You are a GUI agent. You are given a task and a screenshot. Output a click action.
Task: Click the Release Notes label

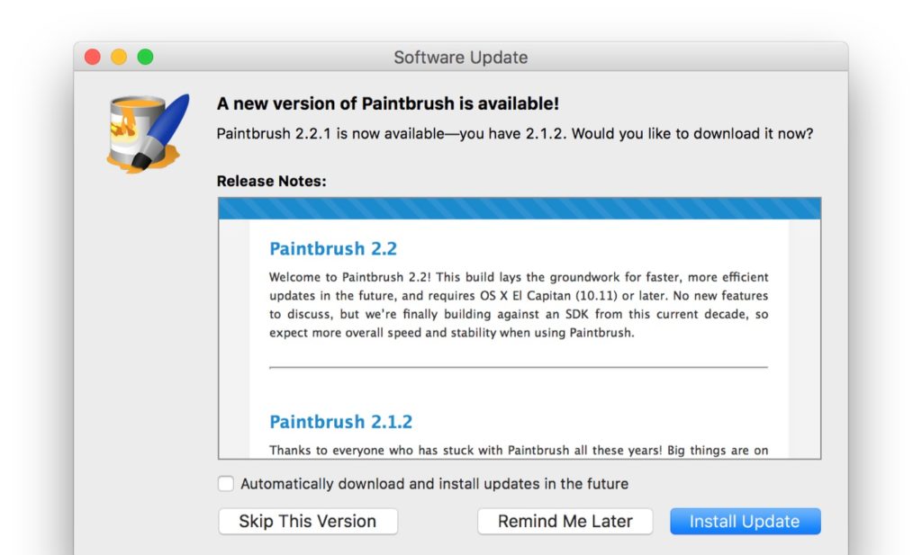[272, 181]
